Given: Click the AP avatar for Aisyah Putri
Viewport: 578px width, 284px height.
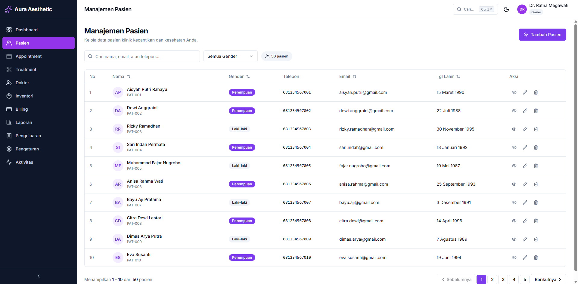Looking at the screenshot, I should (x=118, y=92).
